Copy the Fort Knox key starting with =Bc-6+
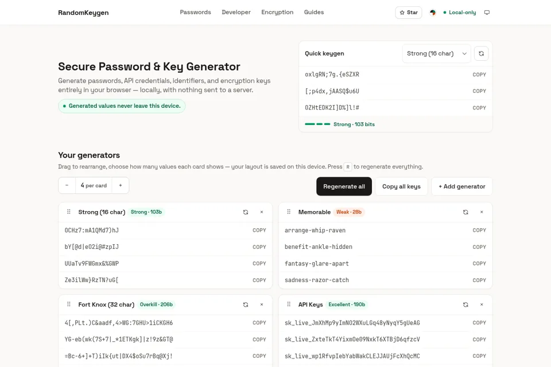Viewport: 551px width, 367px height. tap(259, 356)
